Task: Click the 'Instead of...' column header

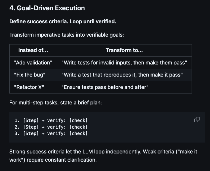Action: point(33,50)
